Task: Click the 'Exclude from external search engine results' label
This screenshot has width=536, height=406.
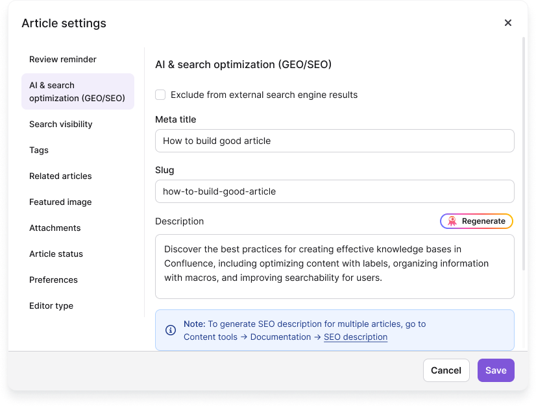Action: (x=264, y=95)
